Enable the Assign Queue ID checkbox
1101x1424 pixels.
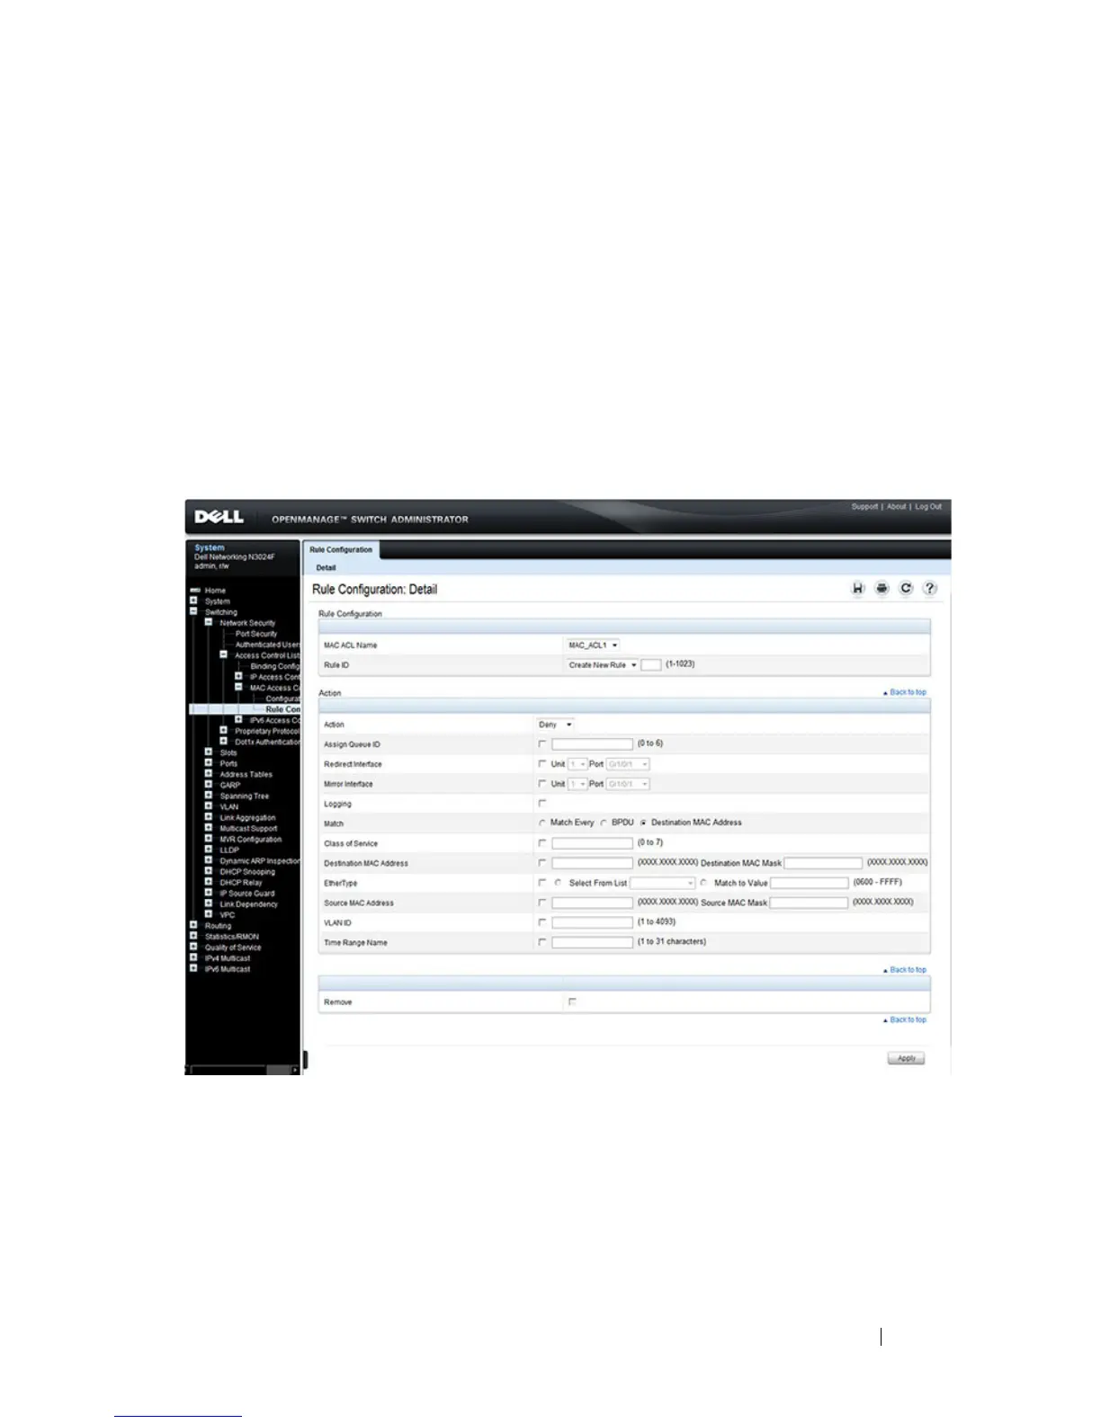click(542, 743)
